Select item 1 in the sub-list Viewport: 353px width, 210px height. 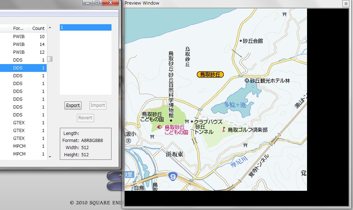[85, 27]
